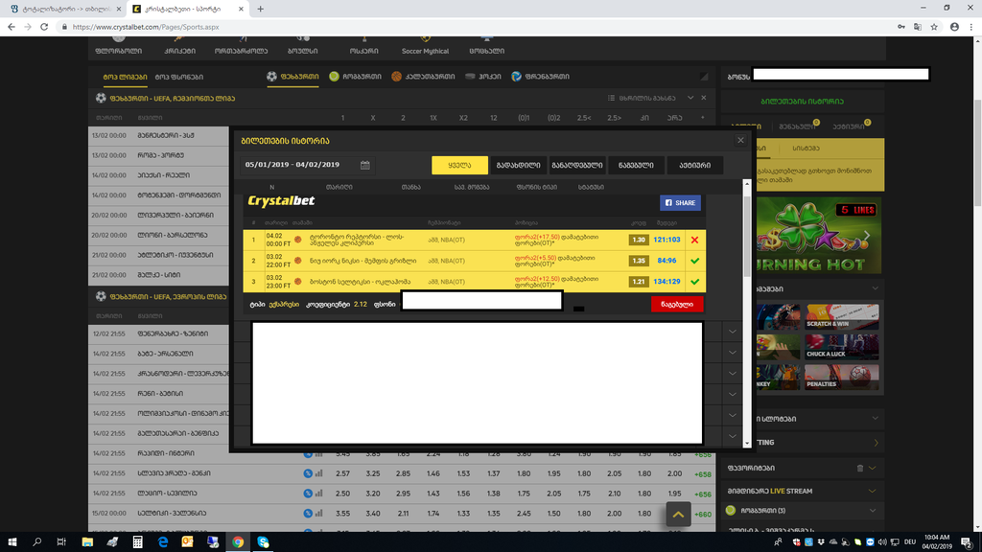This screenshot has width=982, height=552.
Task: Switch to the 'ტოპ ლიგები' tab
Action: coord(126,77)
